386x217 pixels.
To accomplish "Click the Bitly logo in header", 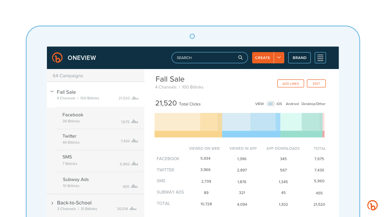I will [x=57, y=58].
